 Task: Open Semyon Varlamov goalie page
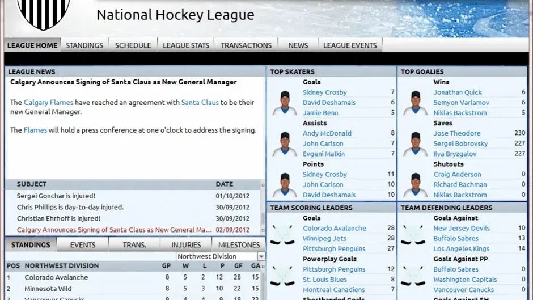462,103
